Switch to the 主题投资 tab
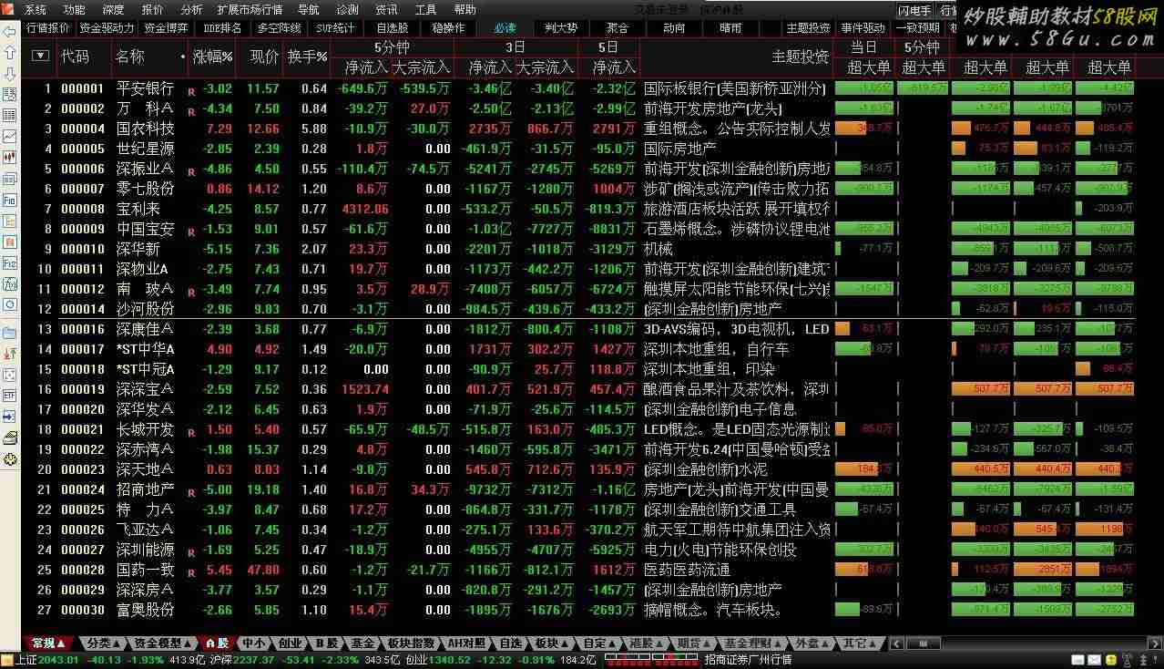Image resolution: width=1164 pixels, height=669 pixels. (x=809, y=28)
